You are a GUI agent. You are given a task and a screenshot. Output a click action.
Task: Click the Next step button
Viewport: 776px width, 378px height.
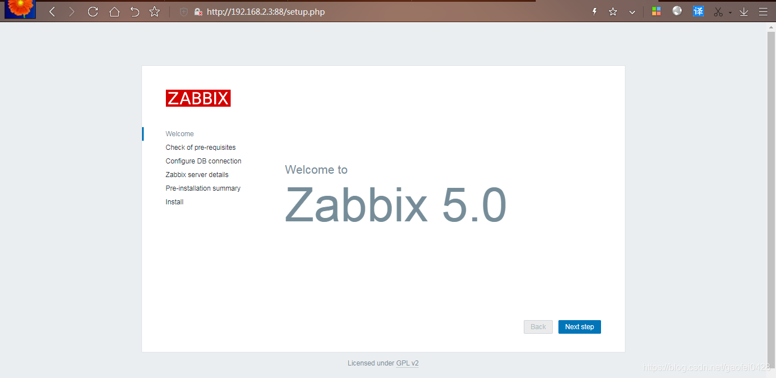click(579, 327)
